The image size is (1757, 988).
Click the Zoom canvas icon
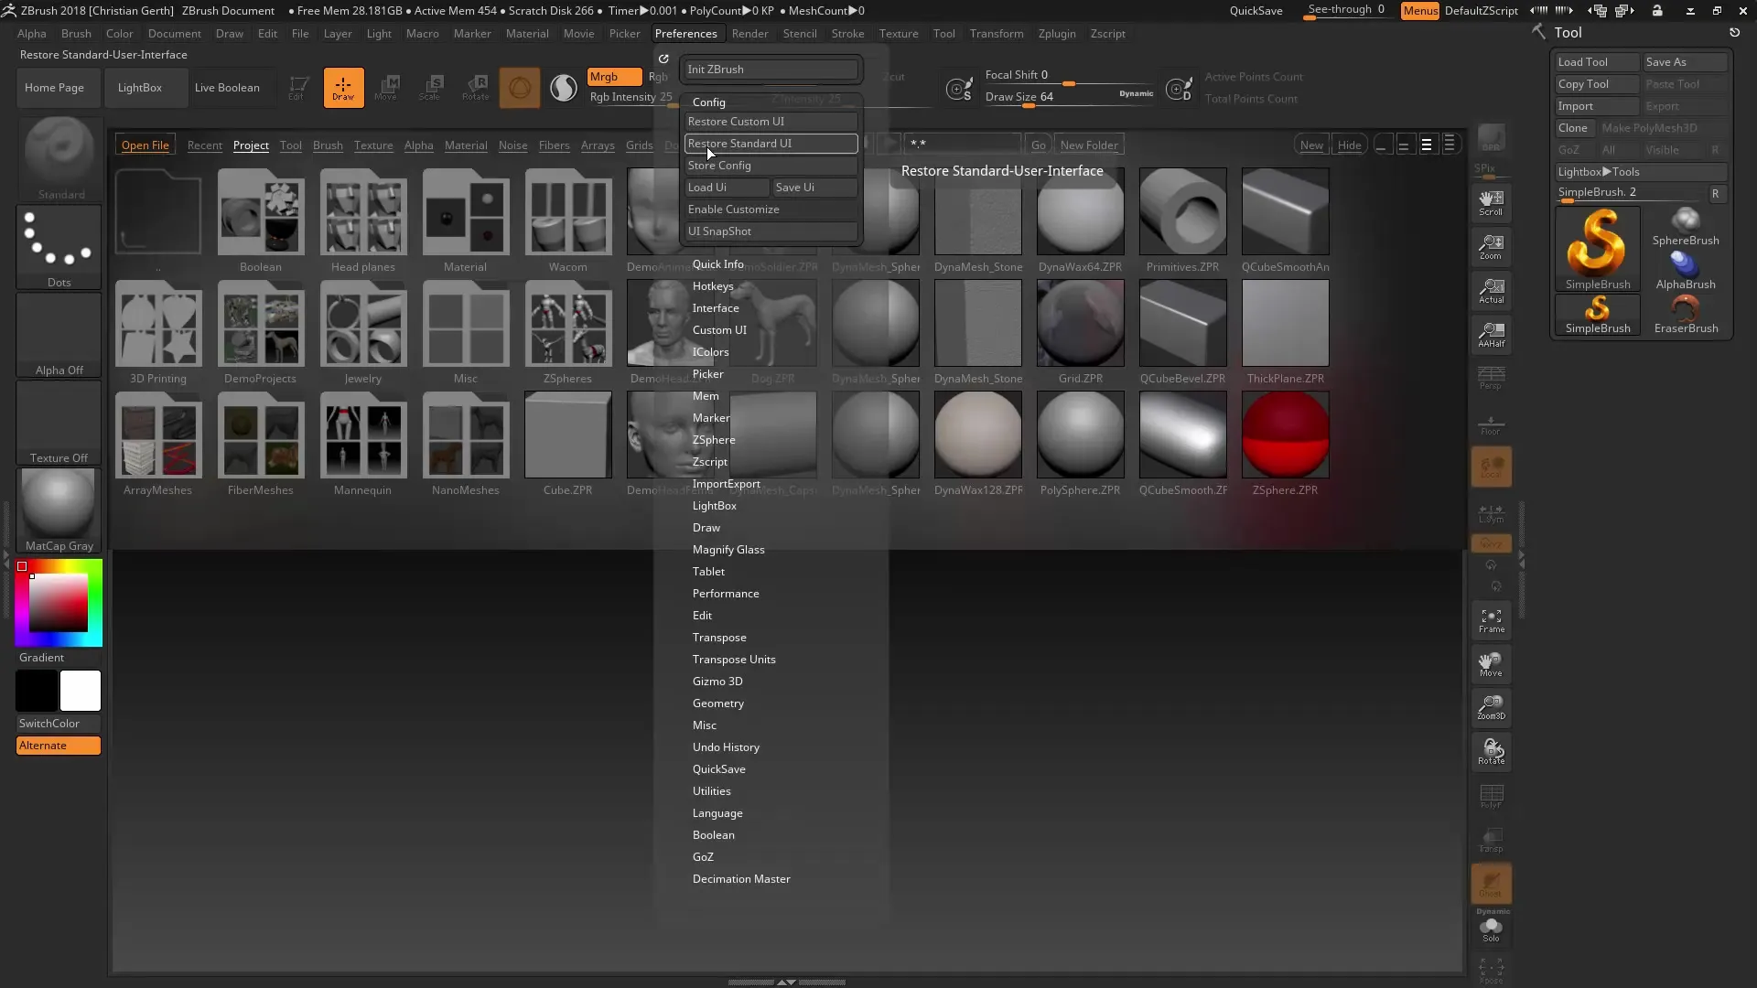(x=1491, y=247)
